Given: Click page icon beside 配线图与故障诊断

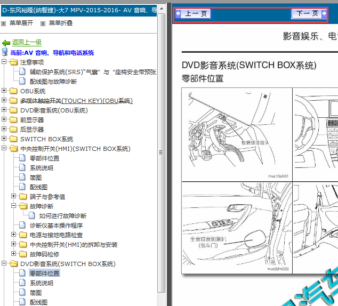Looking at the screenshot, I should pos(22,81).
